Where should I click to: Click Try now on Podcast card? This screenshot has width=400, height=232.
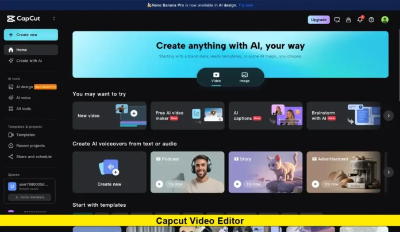(175, 184)
